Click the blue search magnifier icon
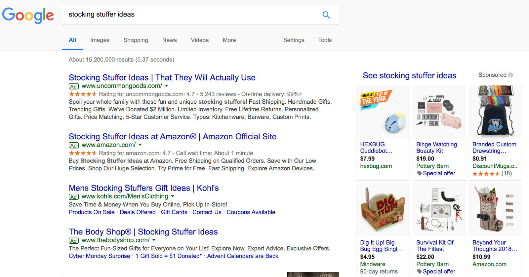This screenshot has height=277, width=529. click(x=326, y=15)
